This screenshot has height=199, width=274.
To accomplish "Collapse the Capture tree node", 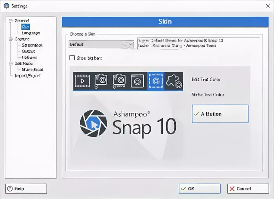I will [11, 39].
